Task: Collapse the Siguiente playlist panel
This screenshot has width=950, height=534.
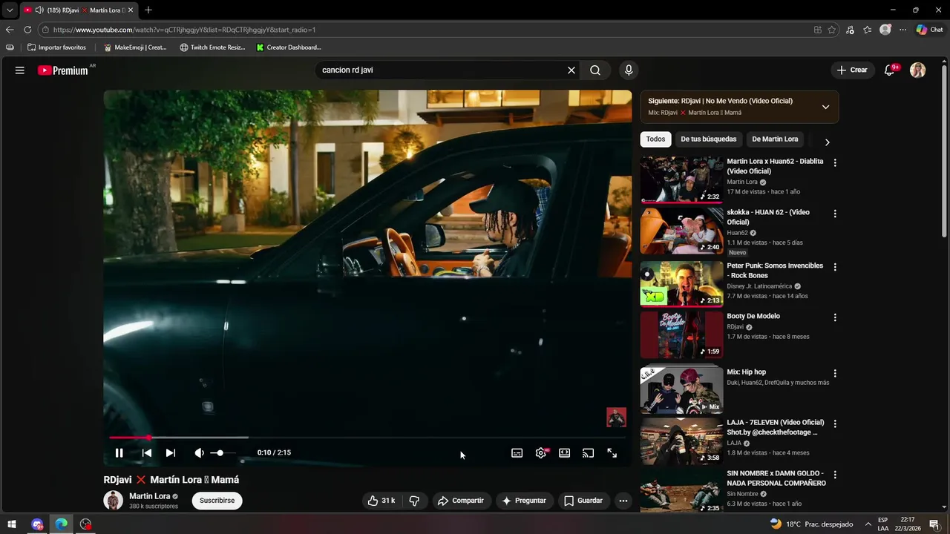Action: 825,107
